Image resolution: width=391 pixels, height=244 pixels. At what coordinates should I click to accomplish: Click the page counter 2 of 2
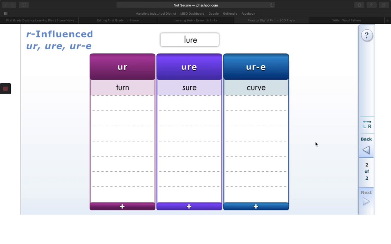coord(367,171)
